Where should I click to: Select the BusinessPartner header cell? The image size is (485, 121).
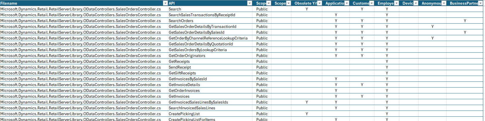[x=465, y=3]
